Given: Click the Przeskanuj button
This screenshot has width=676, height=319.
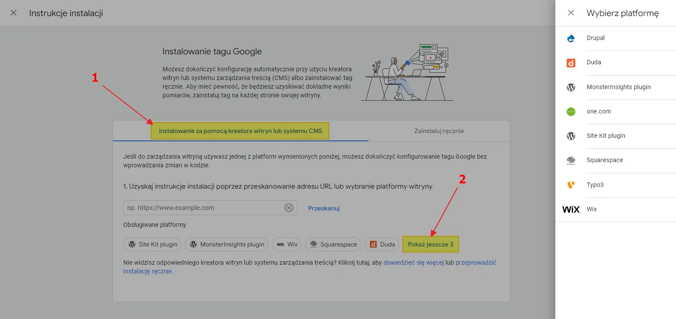Looking at the screenshot, I should [x=324, y=208].
